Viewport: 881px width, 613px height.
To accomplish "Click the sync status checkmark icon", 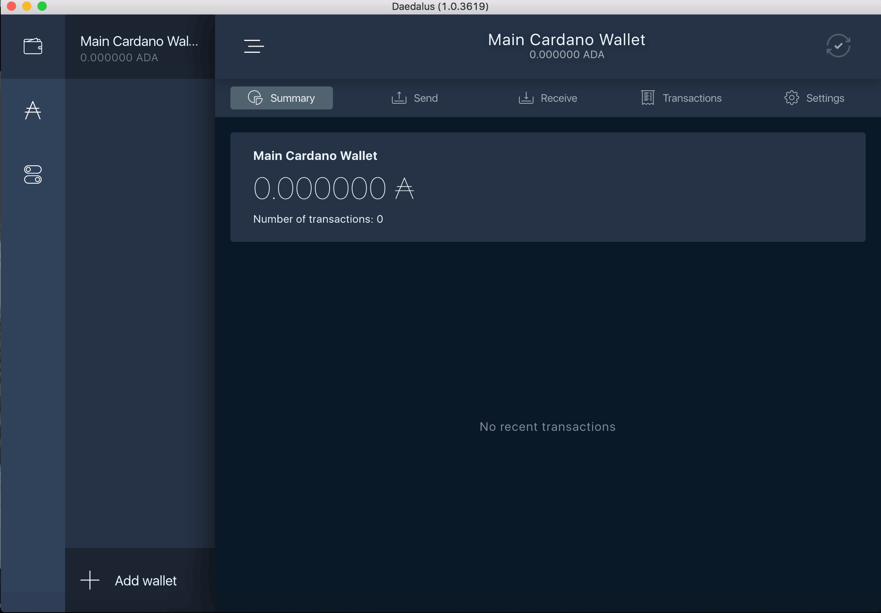I will click(838, 46).
